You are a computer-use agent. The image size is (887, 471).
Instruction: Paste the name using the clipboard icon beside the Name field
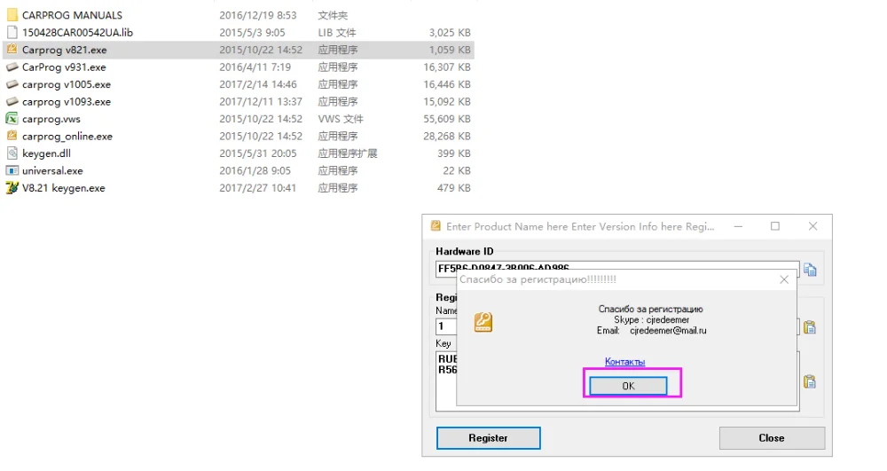point(810,327)
